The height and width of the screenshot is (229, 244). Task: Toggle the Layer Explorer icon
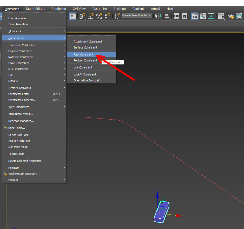pos(185,16)
